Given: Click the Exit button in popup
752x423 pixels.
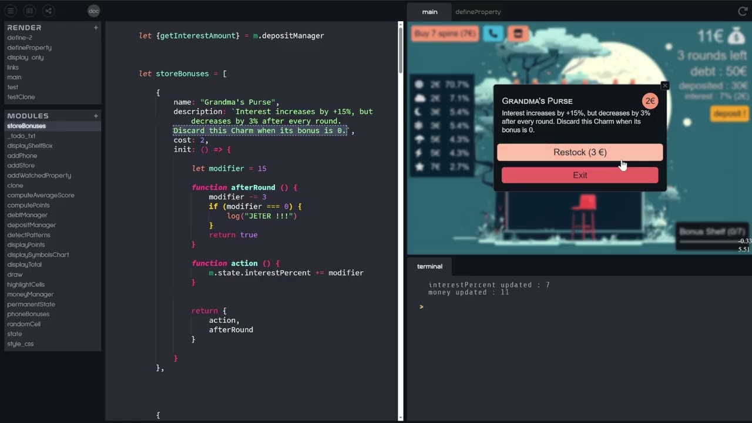Looking at the screenshot, I should 580,175.
